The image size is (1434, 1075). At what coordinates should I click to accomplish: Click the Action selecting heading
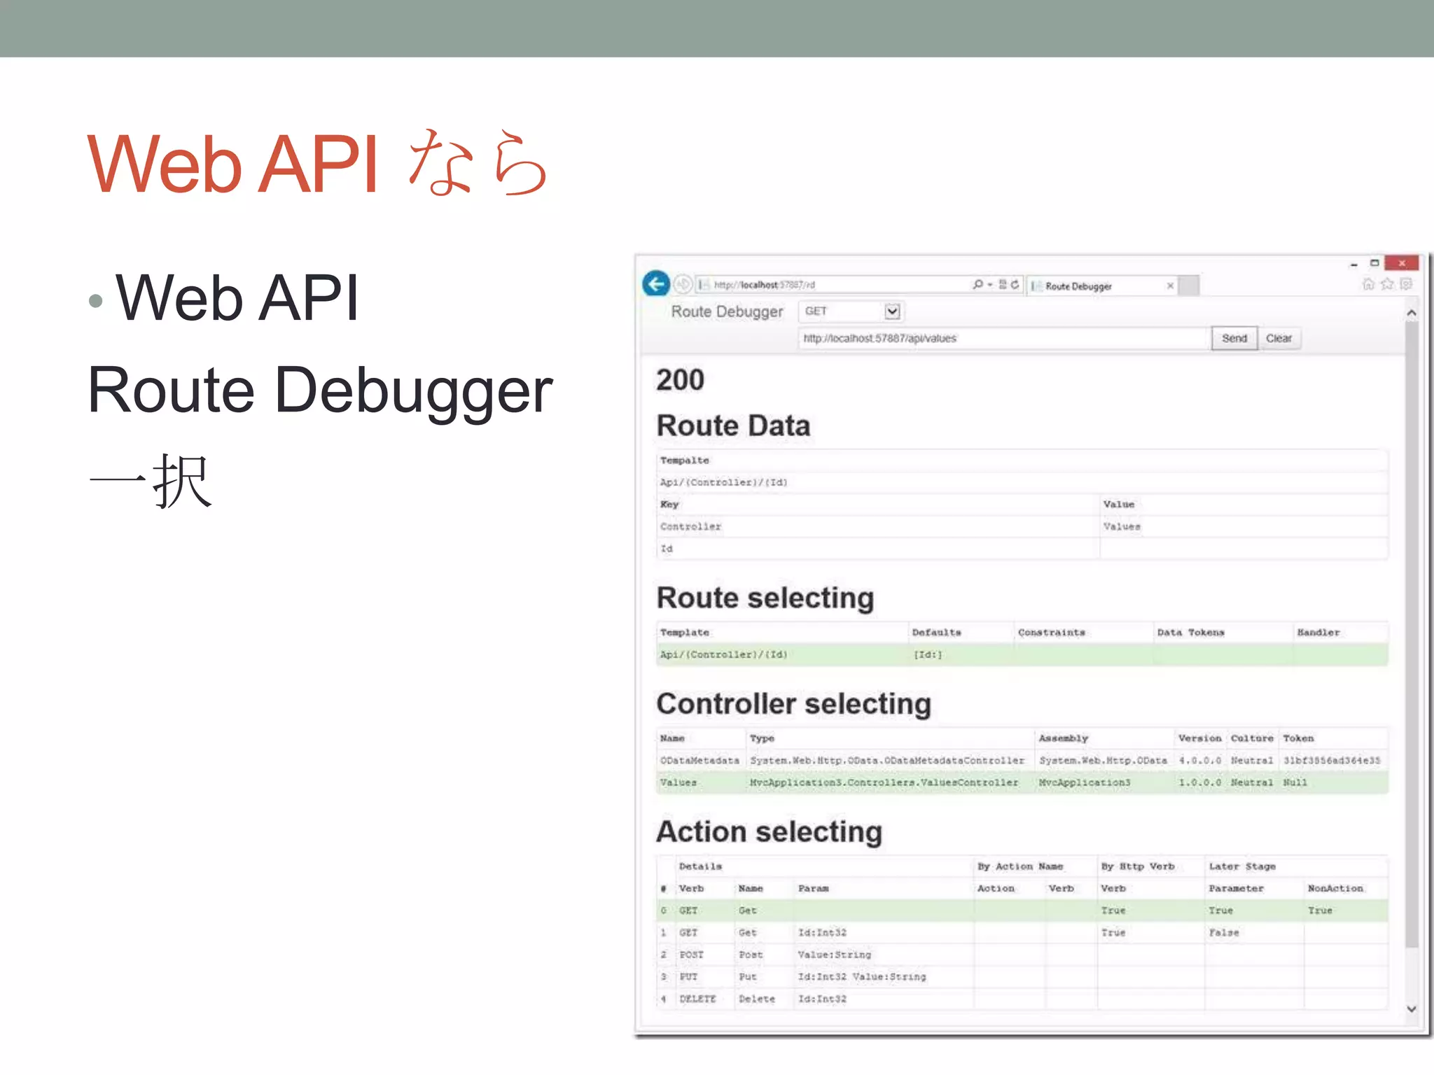point(769,831)
